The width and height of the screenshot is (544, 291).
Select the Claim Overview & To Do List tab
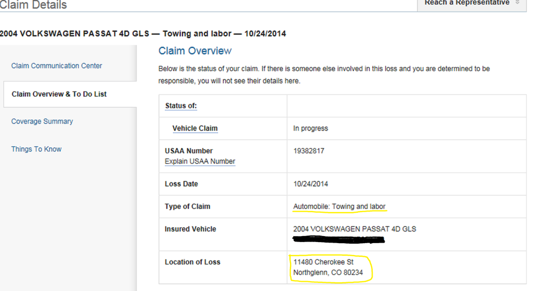59,94
